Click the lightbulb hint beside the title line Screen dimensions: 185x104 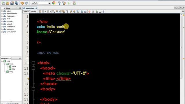pos(28,79)
